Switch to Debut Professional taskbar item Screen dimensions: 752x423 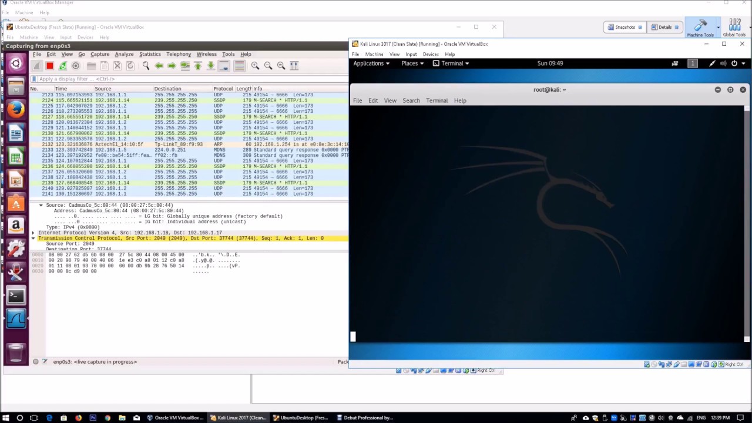[x=365, y=418]
